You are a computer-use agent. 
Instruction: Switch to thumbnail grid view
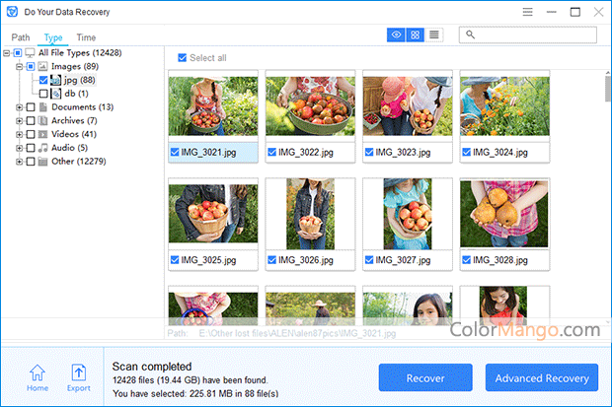(416, 34)
